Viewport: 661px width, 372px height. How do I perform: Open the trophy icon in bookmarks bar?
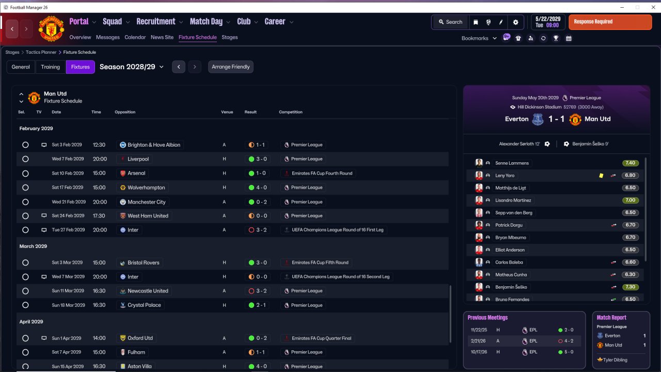[x=556, y=38]
